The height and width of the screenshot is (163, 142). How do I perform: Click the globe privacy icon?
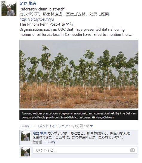(88, 126)
